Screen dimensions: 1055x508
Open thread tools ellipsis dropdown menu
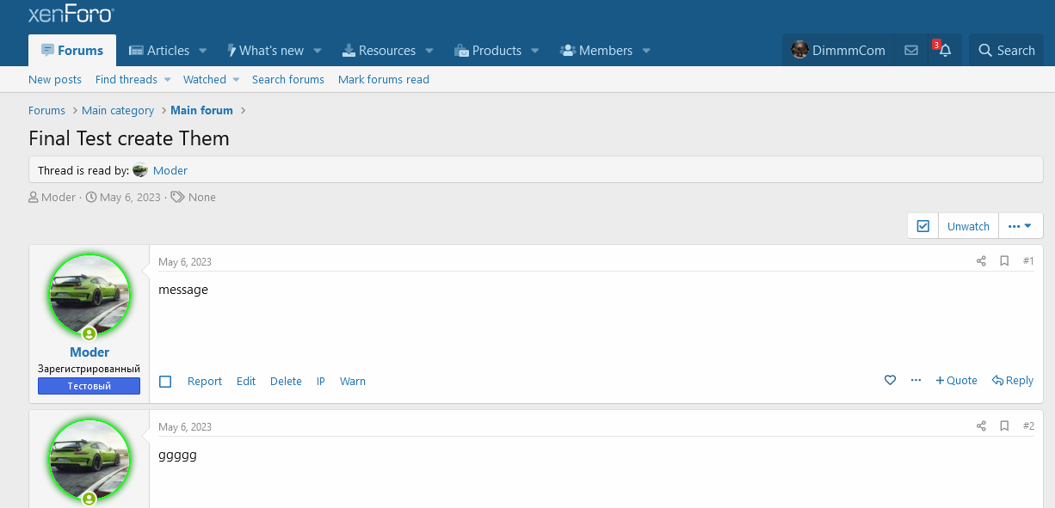click(x=1020, y=226)
